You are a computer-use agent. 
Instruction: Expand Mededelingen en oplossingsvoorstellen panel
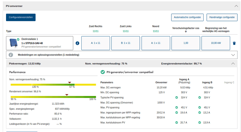coord(233,55)
